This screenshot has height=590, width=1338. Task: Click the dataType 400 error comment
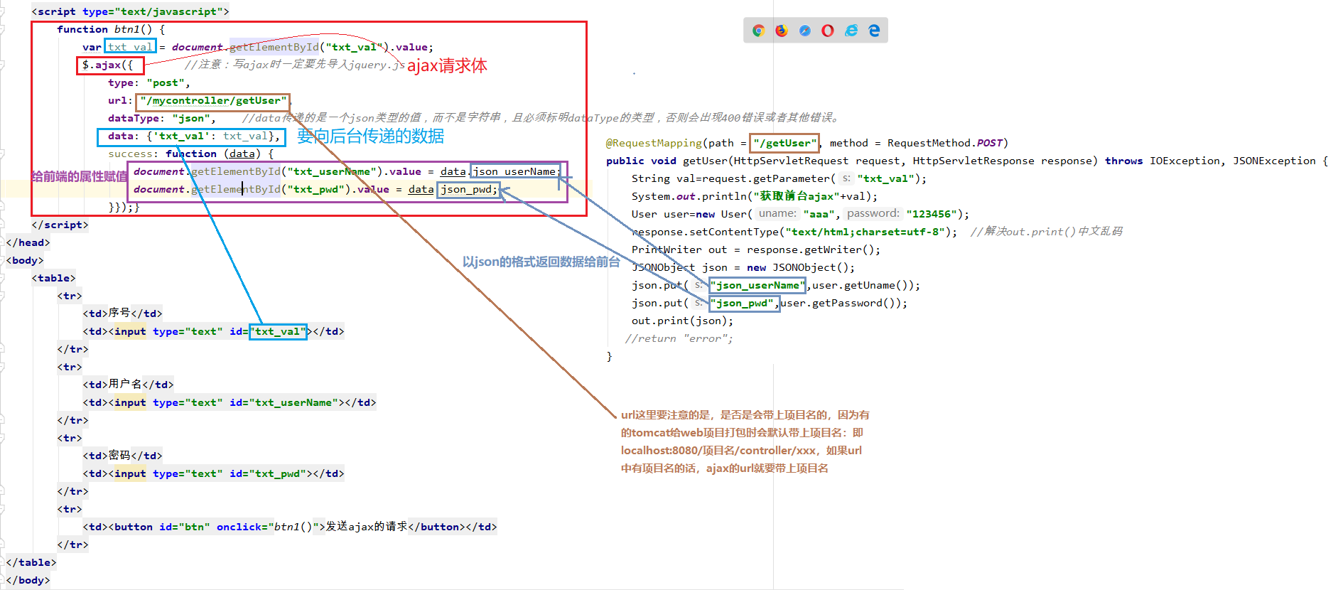pos(541,118)
